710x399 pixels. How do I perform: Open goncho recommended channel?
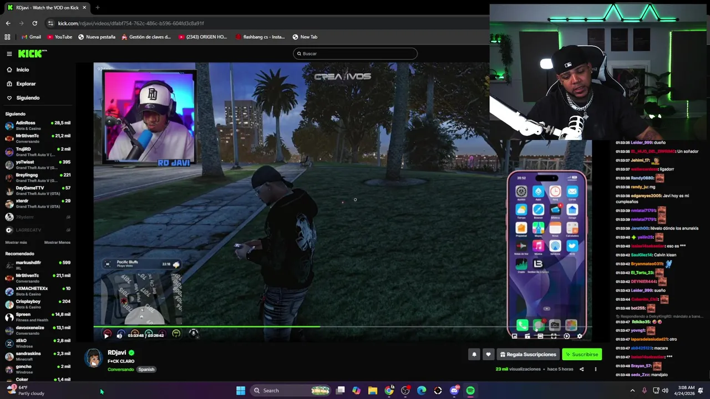(x=38, y=369)
